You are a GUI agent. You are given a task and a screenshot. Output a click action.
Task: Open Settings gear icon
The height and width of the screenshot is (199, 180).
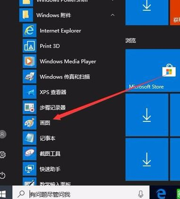tap(3, 155)
